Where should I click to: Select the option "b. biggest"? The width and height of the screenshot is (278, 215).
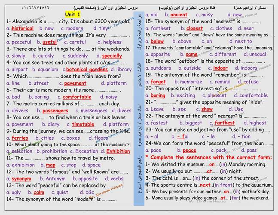[191, 123]
